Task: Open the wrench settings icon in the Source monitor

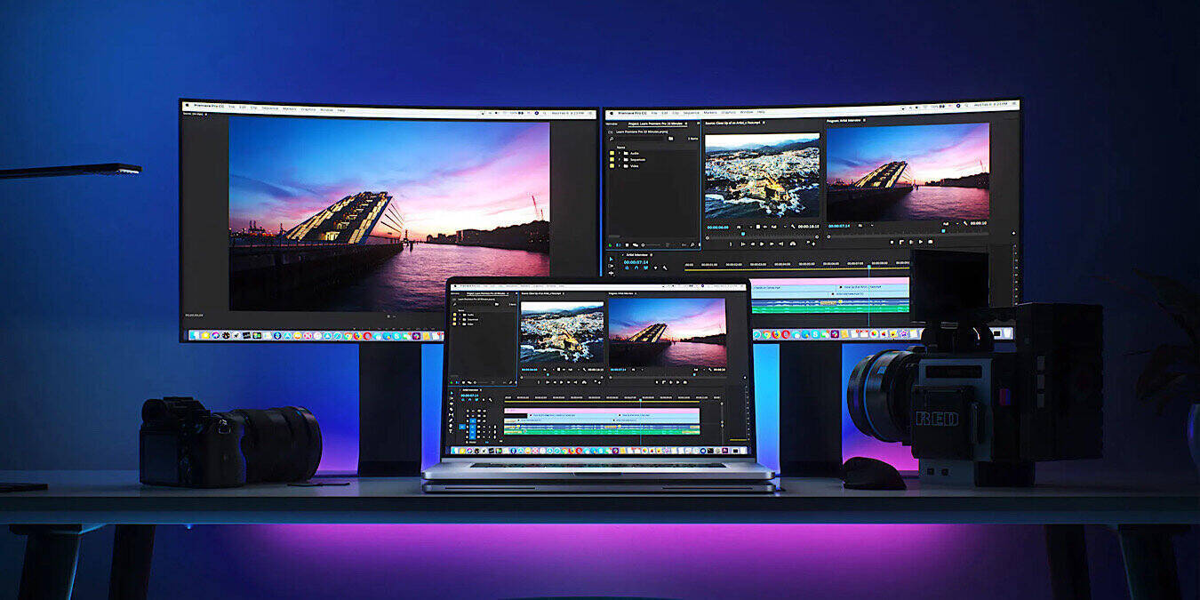Action: coord(793,227)
